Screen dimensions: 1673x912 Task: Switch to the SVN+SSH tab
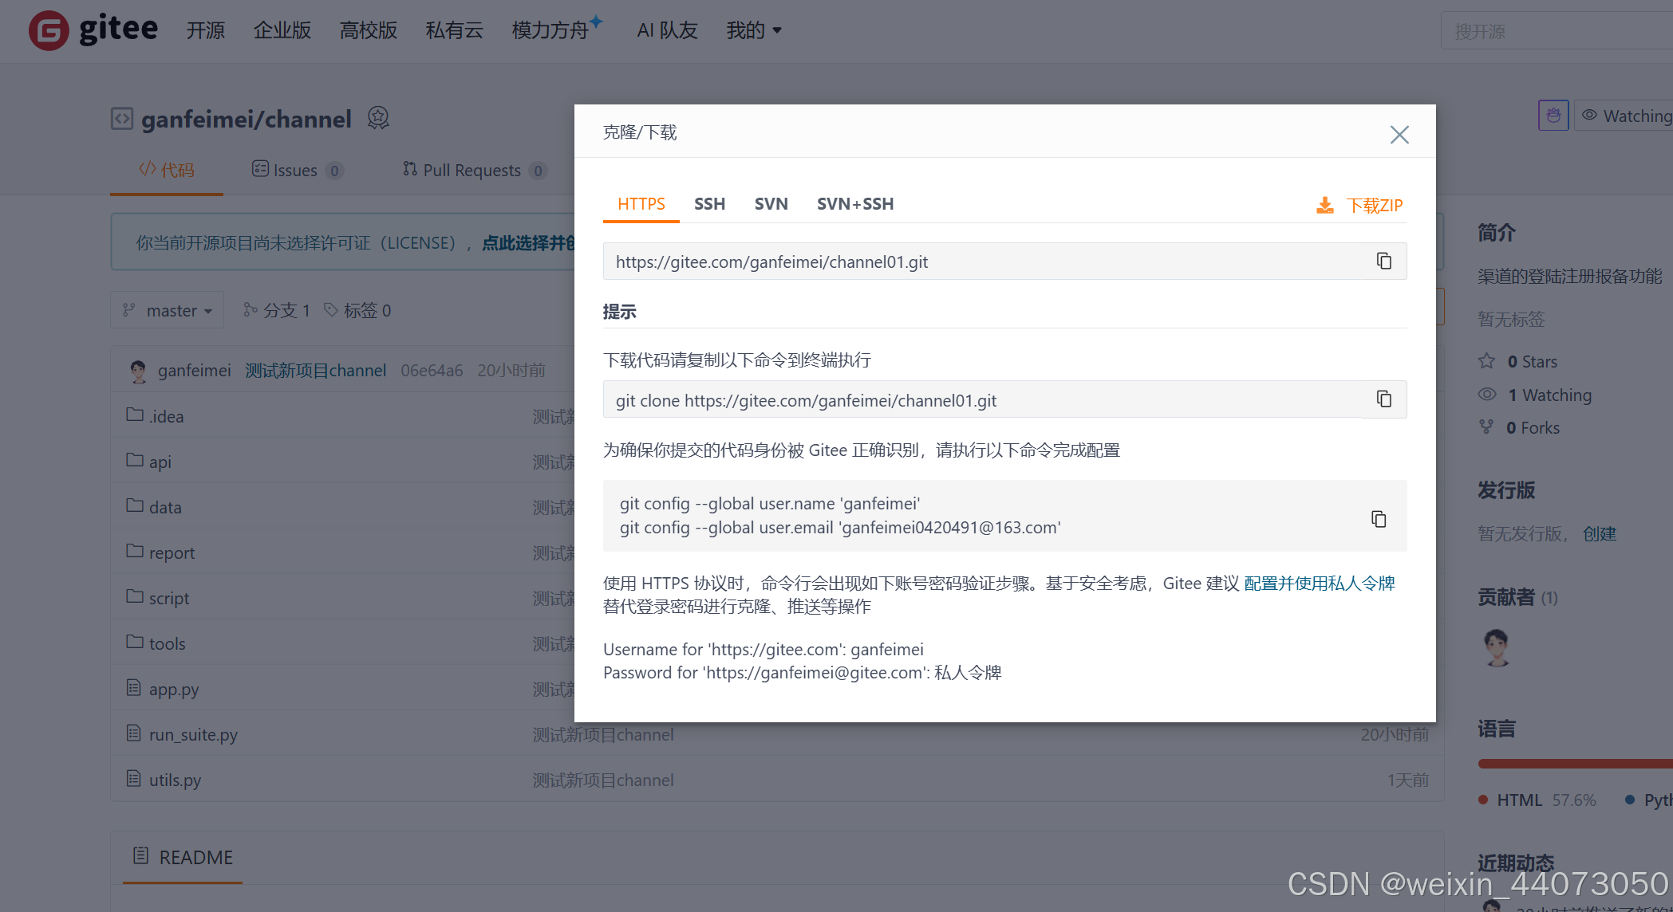coord(854,204)
